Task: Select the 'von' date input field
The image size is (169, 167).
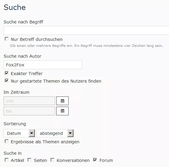Action: [29, 101]
